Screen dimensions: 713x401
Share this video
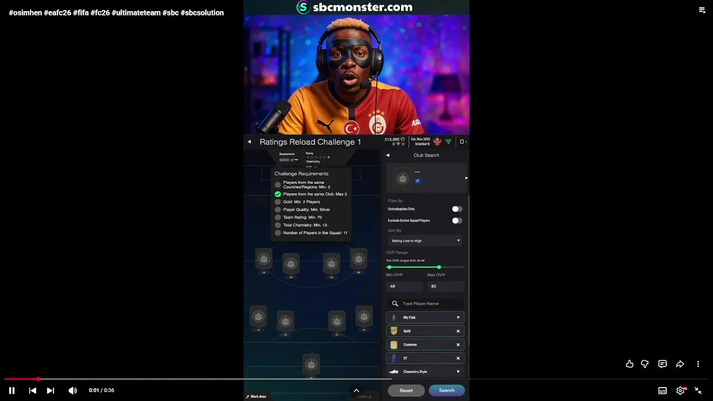coord(680,364)
